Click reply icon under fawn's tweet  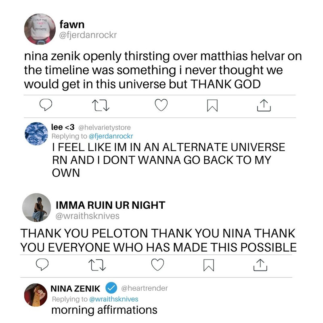pos(46,105)
